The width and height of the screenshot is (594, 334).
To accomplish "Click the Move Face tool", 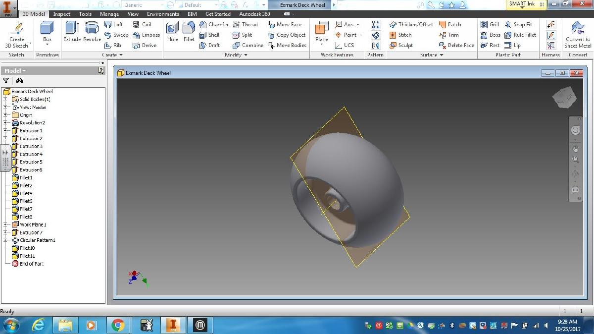I will 285,24.
